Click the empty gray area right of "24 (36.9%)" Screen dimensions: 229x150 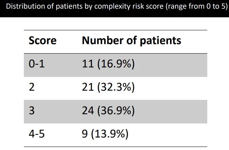coord(173,111)
